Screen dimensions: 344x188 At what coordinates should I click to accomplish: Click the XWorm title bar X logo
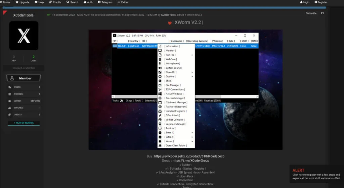tap(115, 36)
